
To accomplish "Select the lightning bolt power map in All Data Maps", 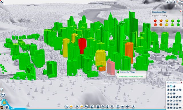I will point(168,93).
